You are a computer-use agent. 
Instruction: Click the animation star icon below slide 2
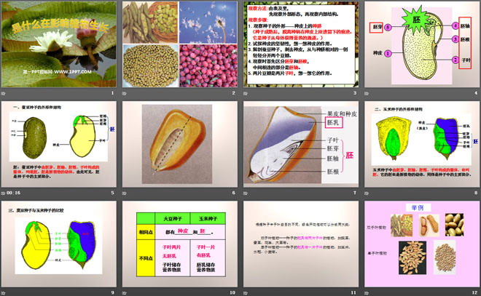coord(125,93)
